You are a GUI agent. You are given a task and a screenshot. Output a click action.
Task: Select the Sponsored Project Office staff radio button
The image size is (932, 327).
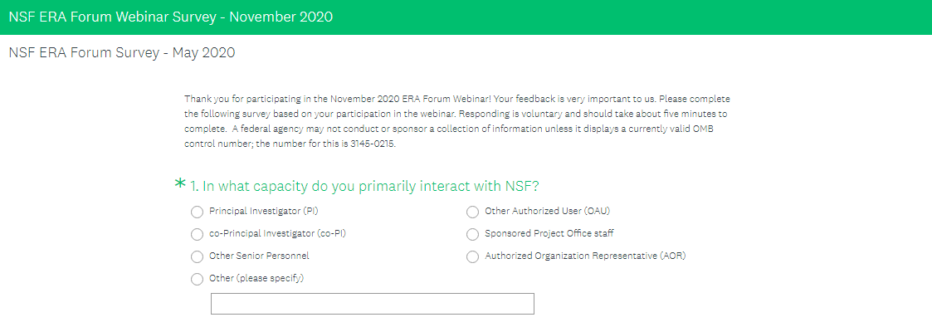[x=472, y=235]
